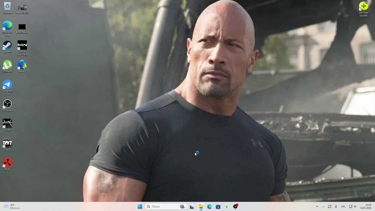375x211 pixels.
Task: Open File Explorer from the taskbar
Action: (201, 207)
